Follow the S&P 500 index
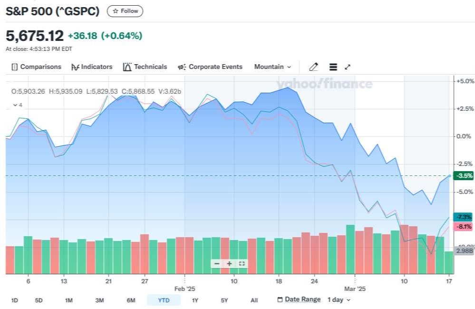Screen dimensions: 475x309 [x=125, y=11]
